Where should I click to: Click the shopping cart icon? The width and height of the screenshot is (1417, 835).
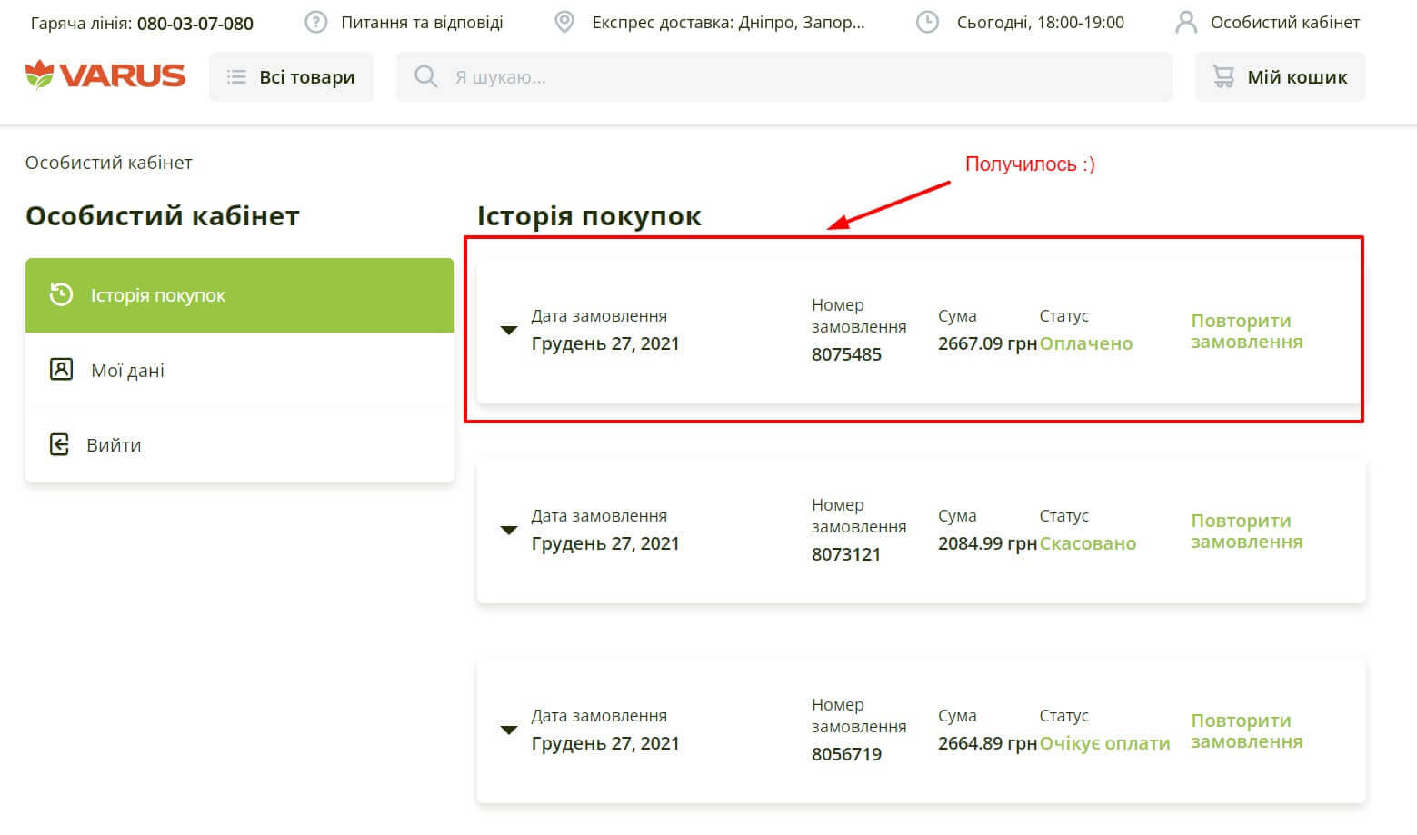tap(1224, 77)
